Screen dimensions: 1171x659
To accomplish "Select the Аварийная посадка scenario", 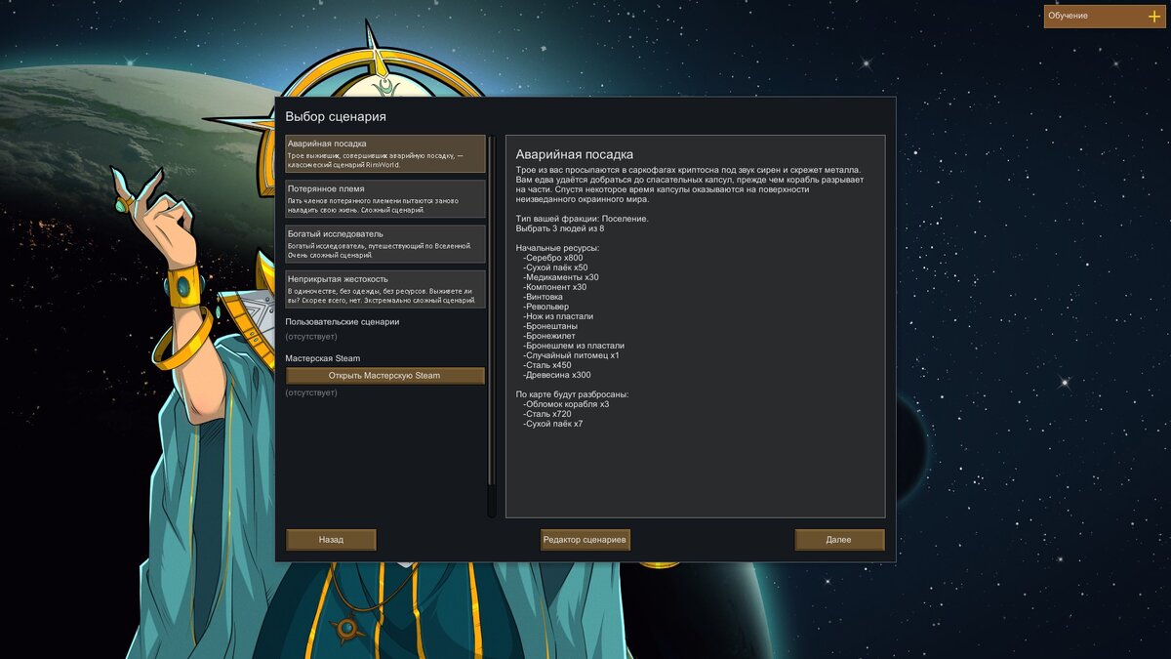I will click(x=385, y=154).
